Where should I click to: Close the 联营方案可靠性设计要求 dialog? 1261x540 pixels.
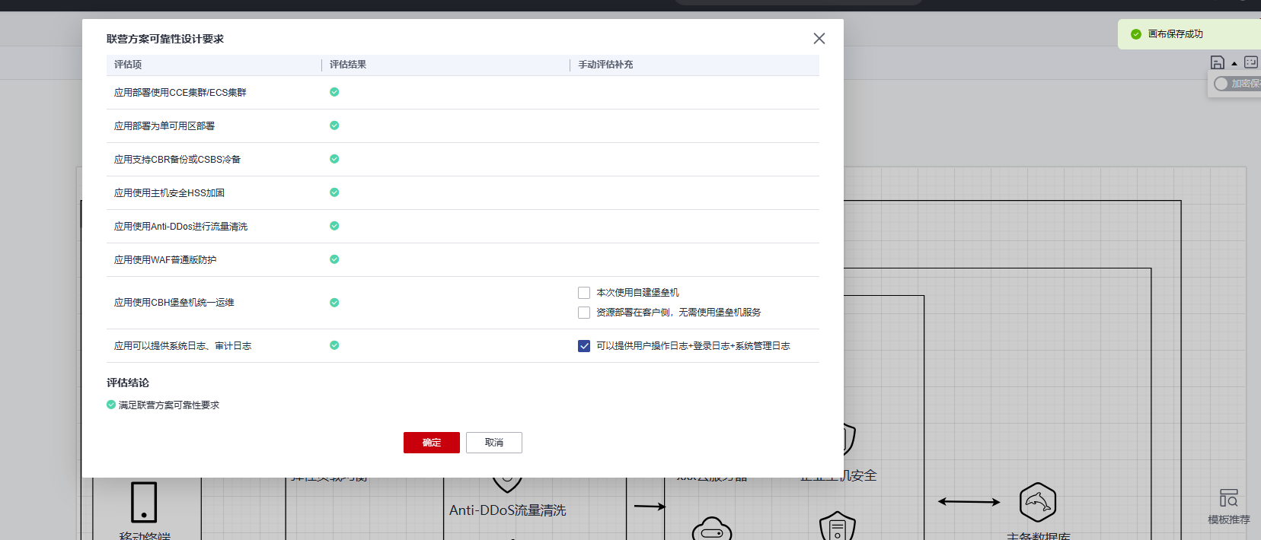819,39
